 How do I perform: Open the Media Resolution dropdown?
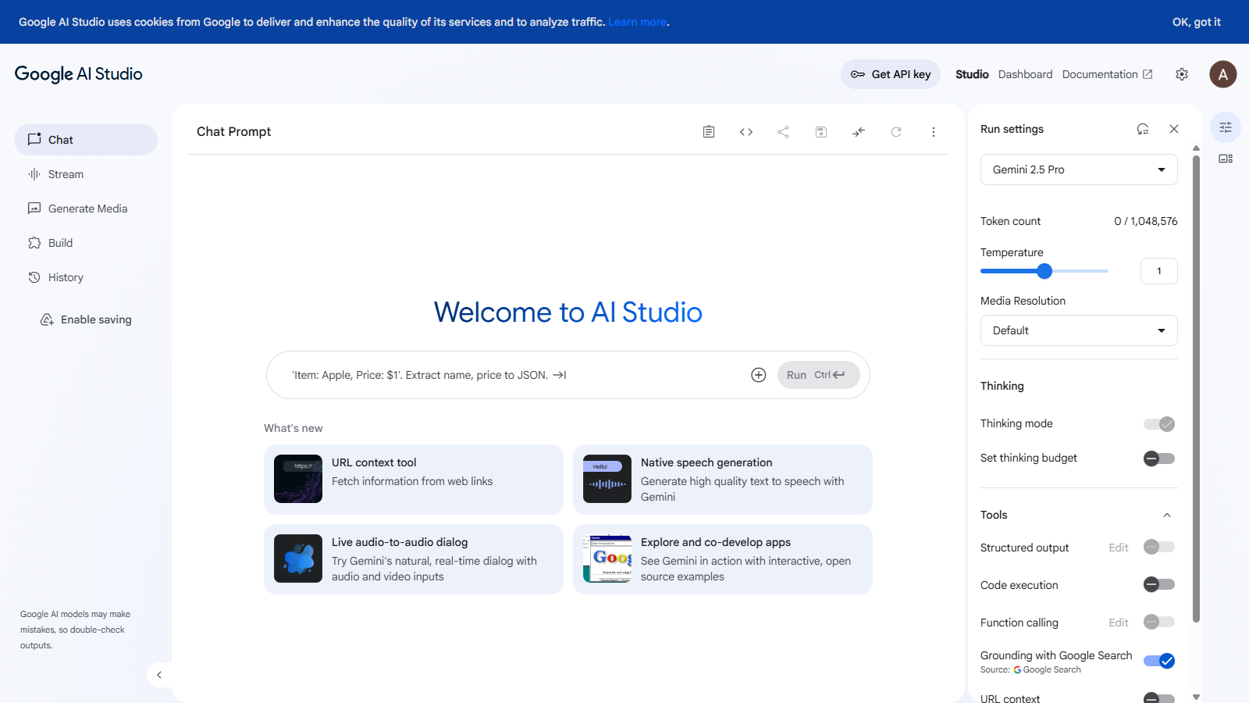click(1078, 330)
